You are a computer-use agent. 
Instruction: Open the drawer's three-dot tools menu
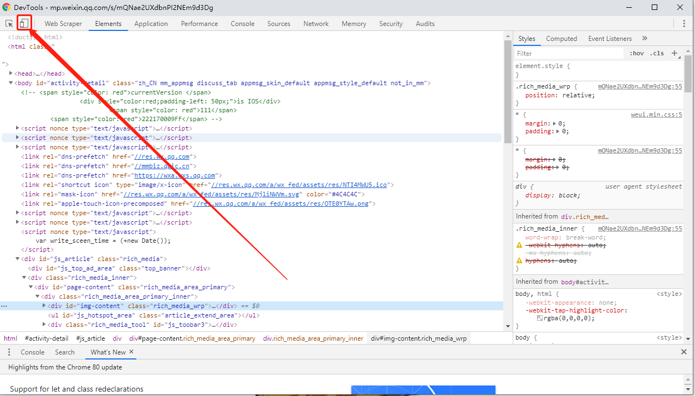click(x=9, y=352)
